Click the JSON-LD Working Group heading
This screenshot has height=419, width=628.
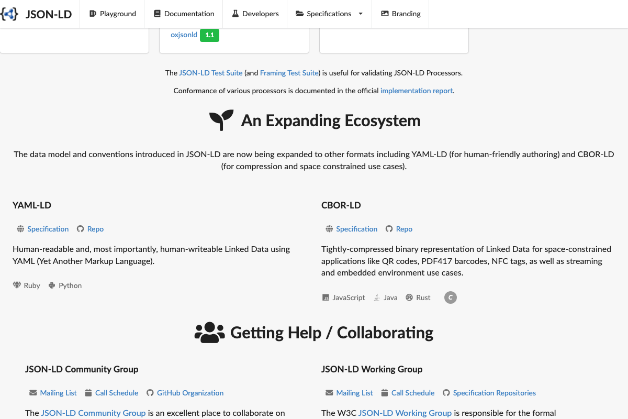pyautogui.click(x=372, y=369)
